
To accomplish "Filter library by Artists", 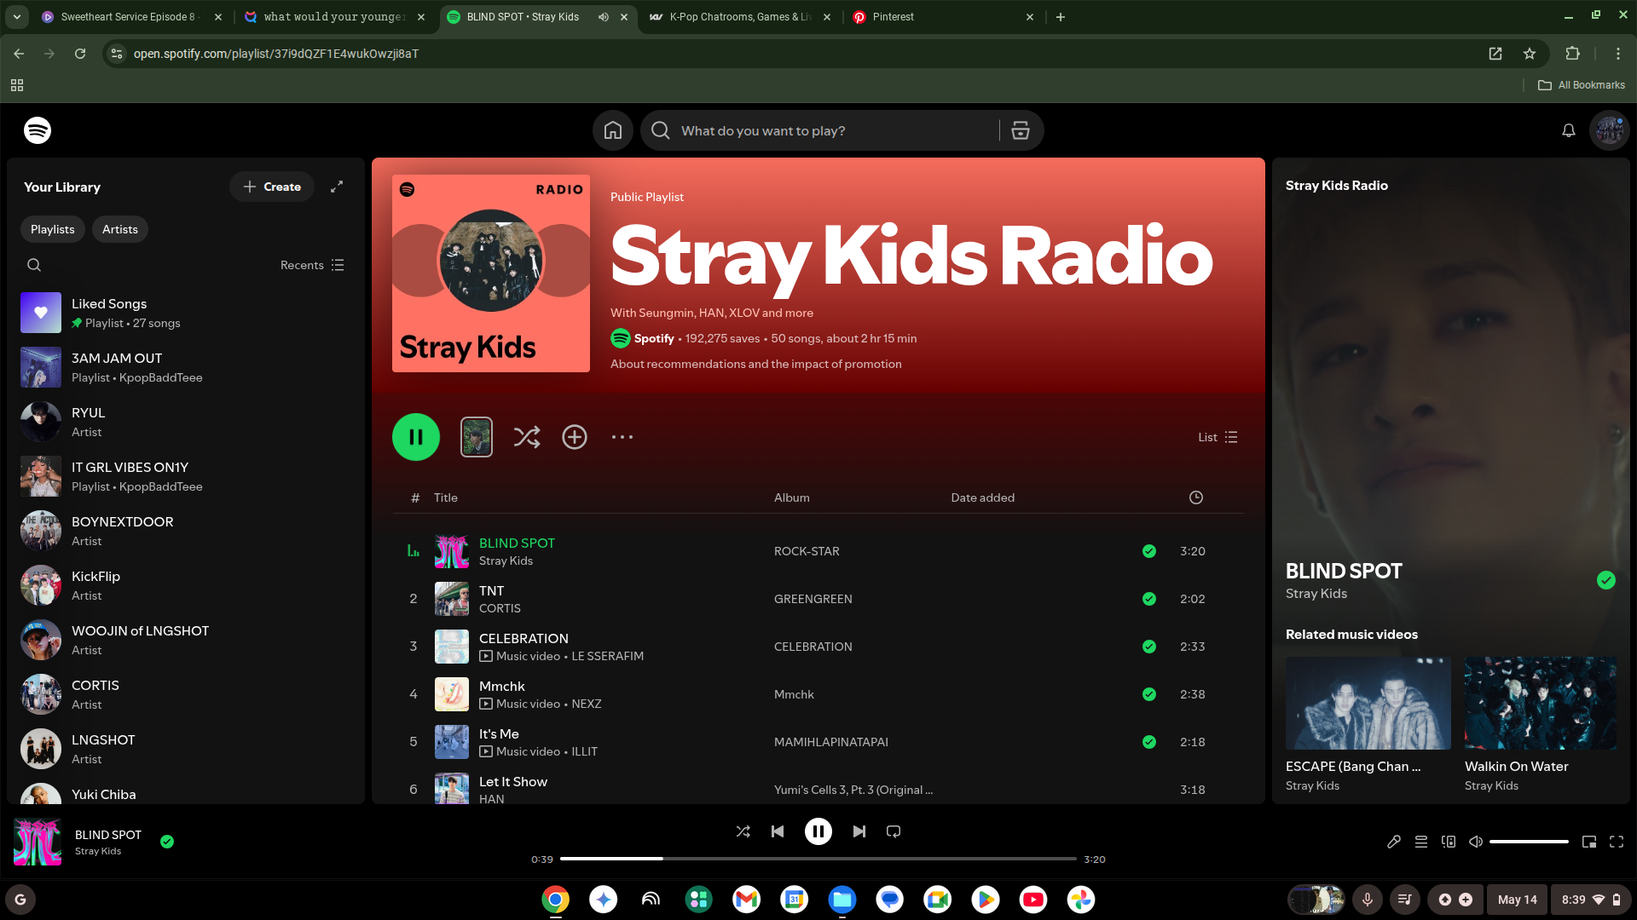I will 120,229.
